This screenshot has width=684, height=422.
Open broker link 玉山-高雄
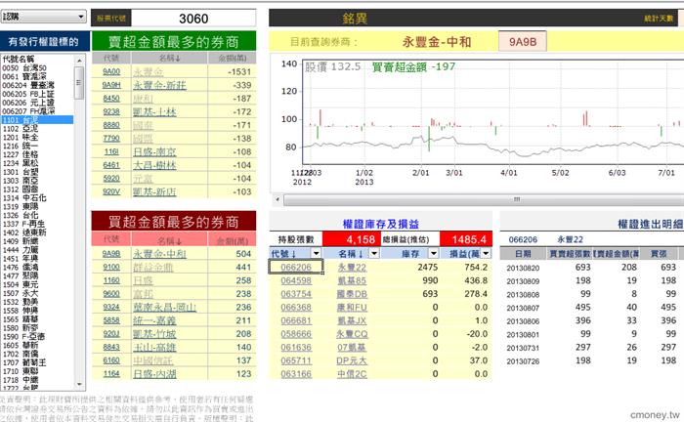point(154,348)
